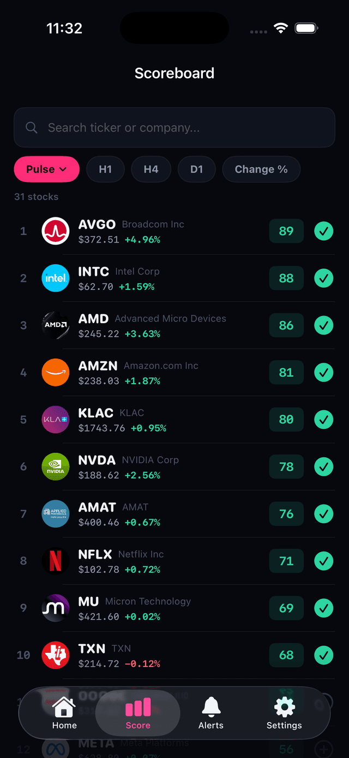Select the D1 timeframe tab
The height and width of the screenshot is (758, 349).
pos(196,169)
